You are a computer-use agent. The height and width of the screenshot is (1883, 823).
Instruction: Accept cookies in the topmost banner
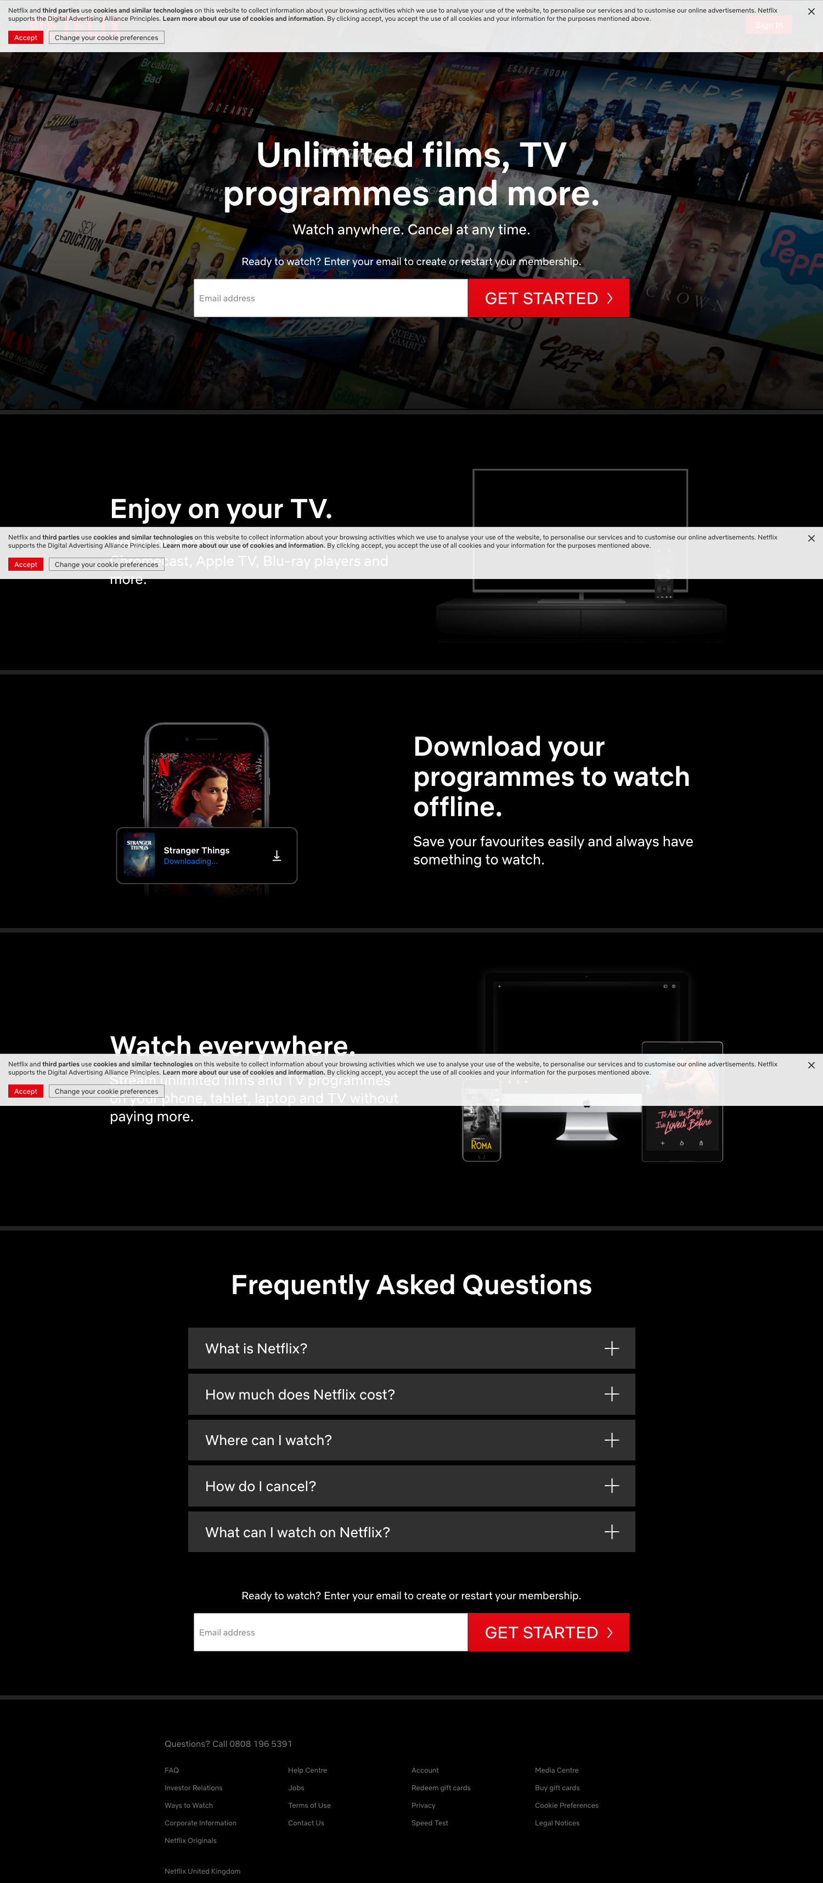[26, 37]
